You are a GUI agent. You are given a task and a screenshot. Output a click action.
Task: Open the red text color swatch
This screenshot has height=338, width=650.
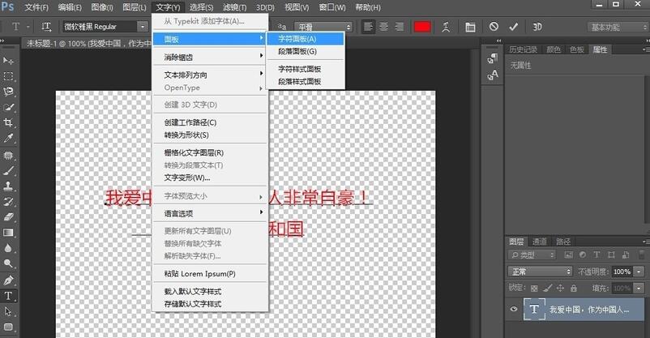tap(422, 27)
